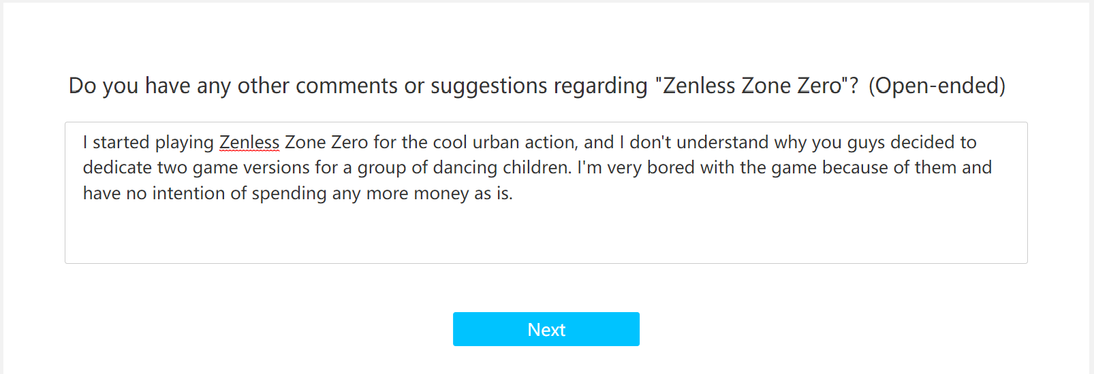Place cursor after "as is." in the comment
Screen dimensions: 1094x374
pos(514,194)
